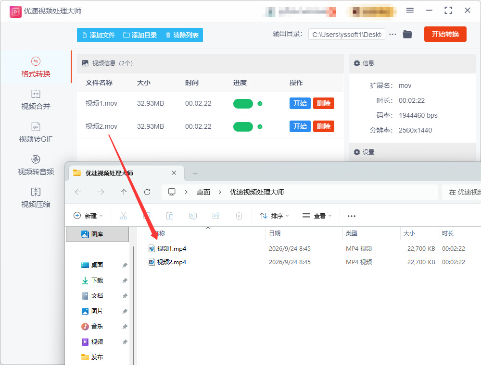Image resolution: width=481 pixels, height=365 pixels.
Task: Open Explorer's more options ellipsis
Action: coord(352,216)
